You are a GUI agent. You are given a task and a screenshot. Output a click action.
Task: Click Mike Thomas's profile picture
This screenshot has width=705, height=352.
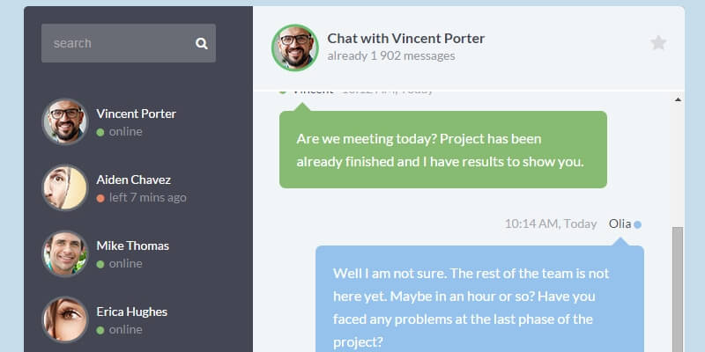pyautogui.click(x=65, y=253)
